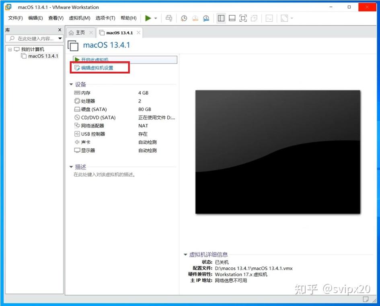Click the 4 GB memory value
The image size is (380, 306).
(x=143, y=93)
